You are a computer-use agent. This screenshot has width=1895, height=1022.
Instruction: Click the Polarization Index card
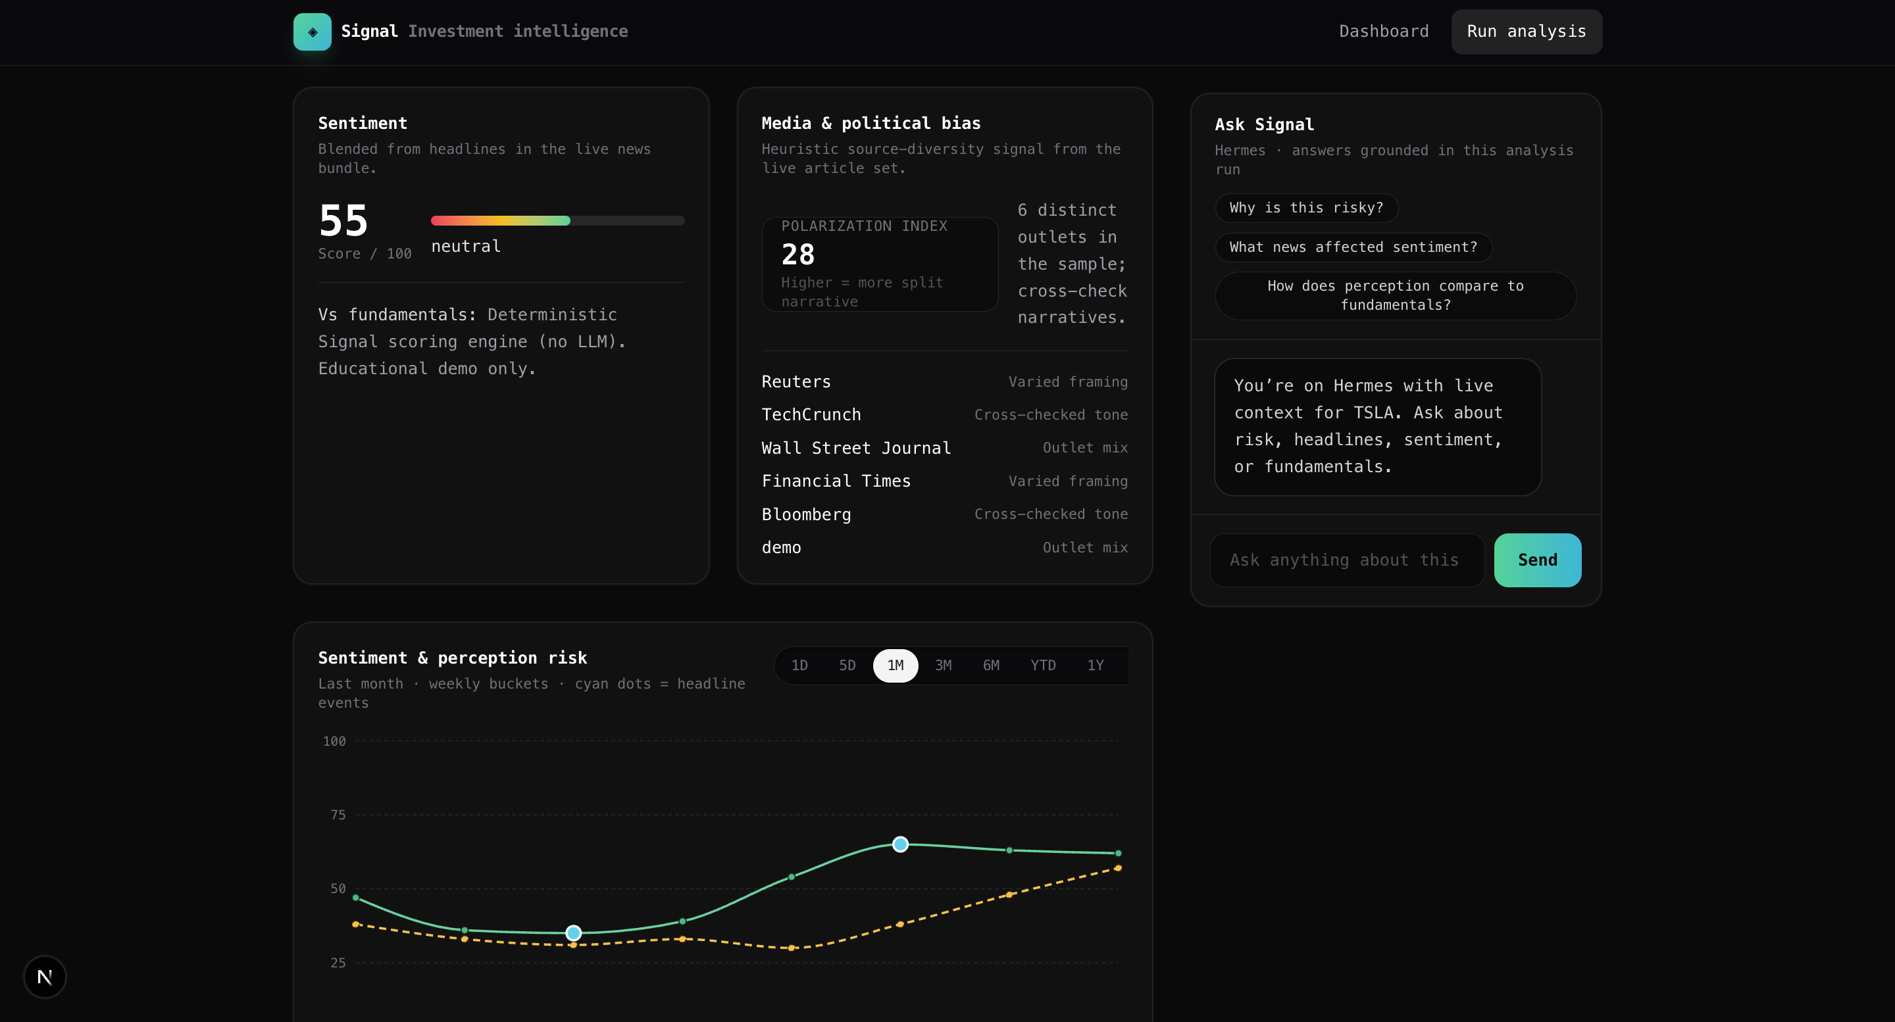[x=879, y=263]
